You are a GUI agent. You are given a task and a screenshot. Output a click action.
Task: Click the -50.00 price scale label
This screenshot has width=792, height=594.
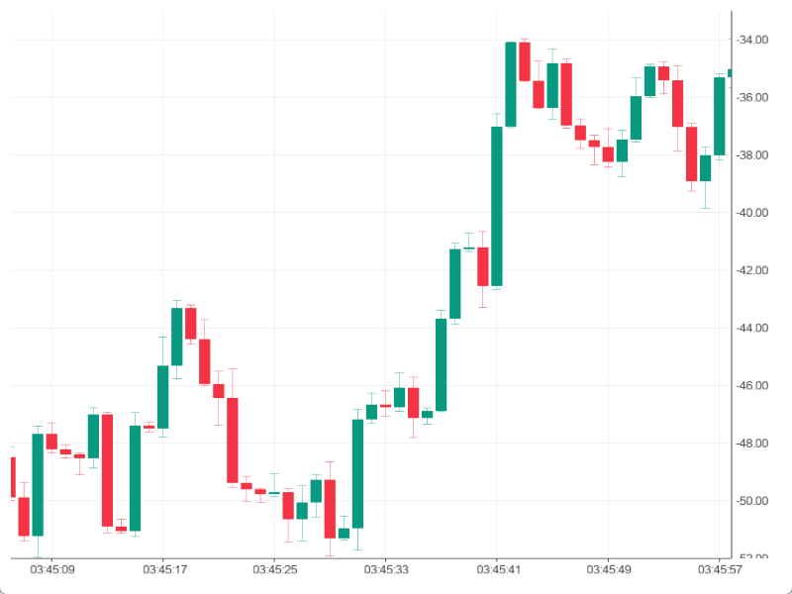[x=751, y=501]
